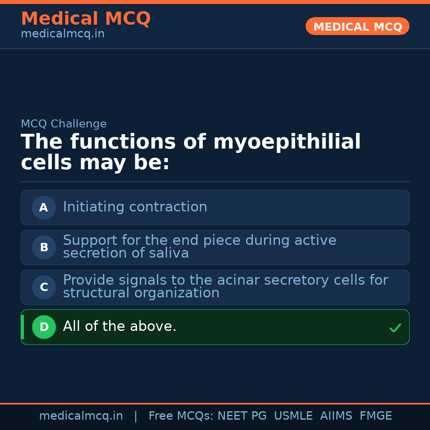The image size is (430, 430).
Task: Click the letter B option circle
Action: click(x=44, y=247)
